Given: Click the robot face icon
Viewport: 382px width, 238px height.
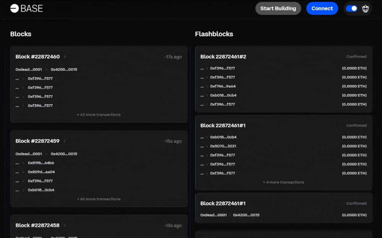Looking at the screenshot, I should (x=365, y=8).
